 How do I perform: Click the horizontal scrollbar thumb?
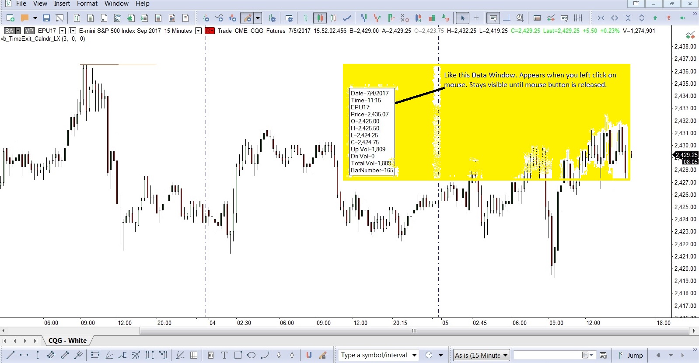pyautogui.click(x=414, y=331)
